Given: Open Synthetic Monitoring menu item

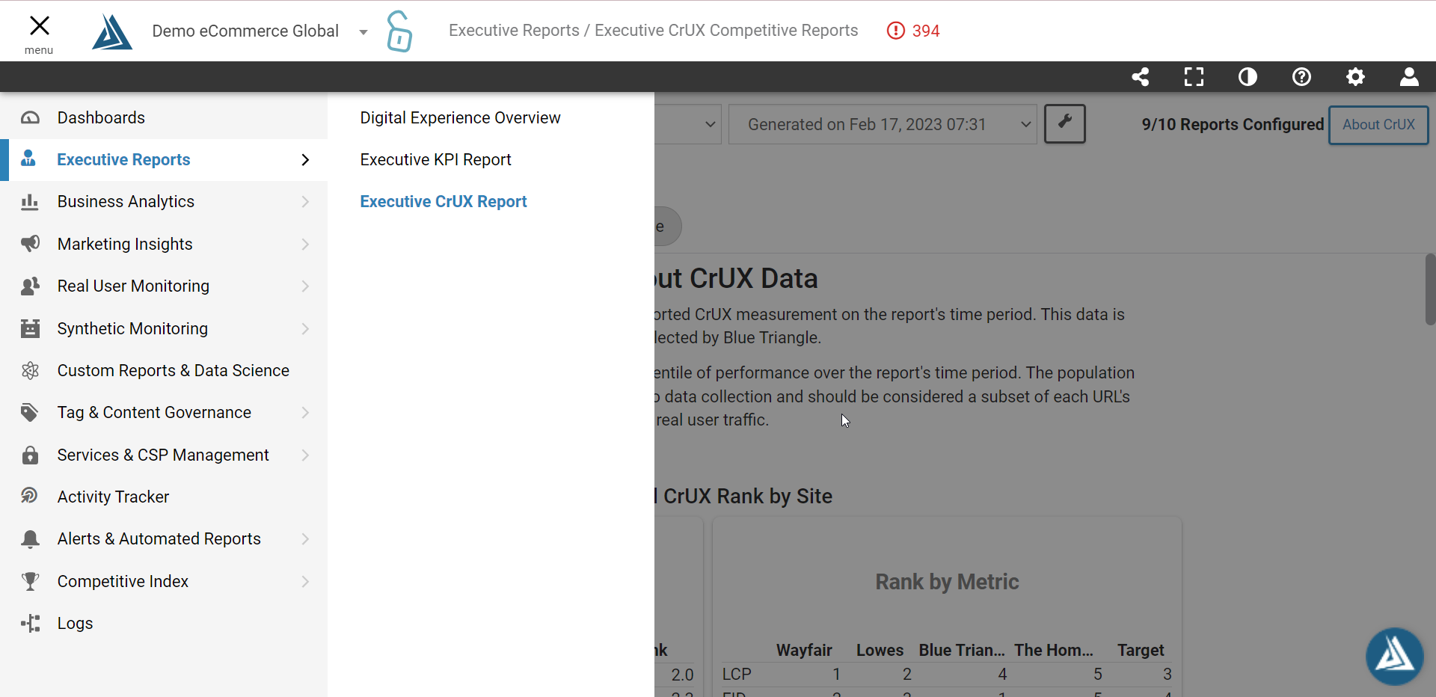Looking at the screenshot, I should 164,328.
